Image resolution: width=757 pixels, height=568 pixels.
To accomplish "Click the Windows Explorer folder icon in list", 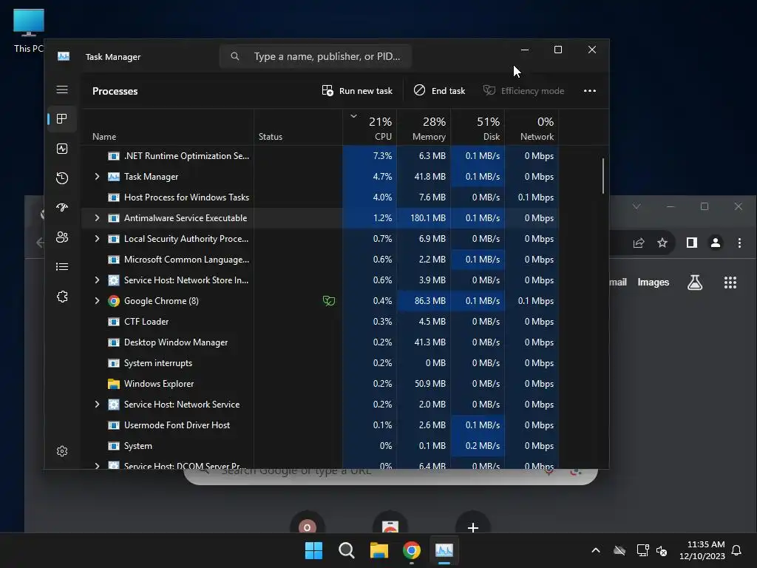I will coord(113,384).
